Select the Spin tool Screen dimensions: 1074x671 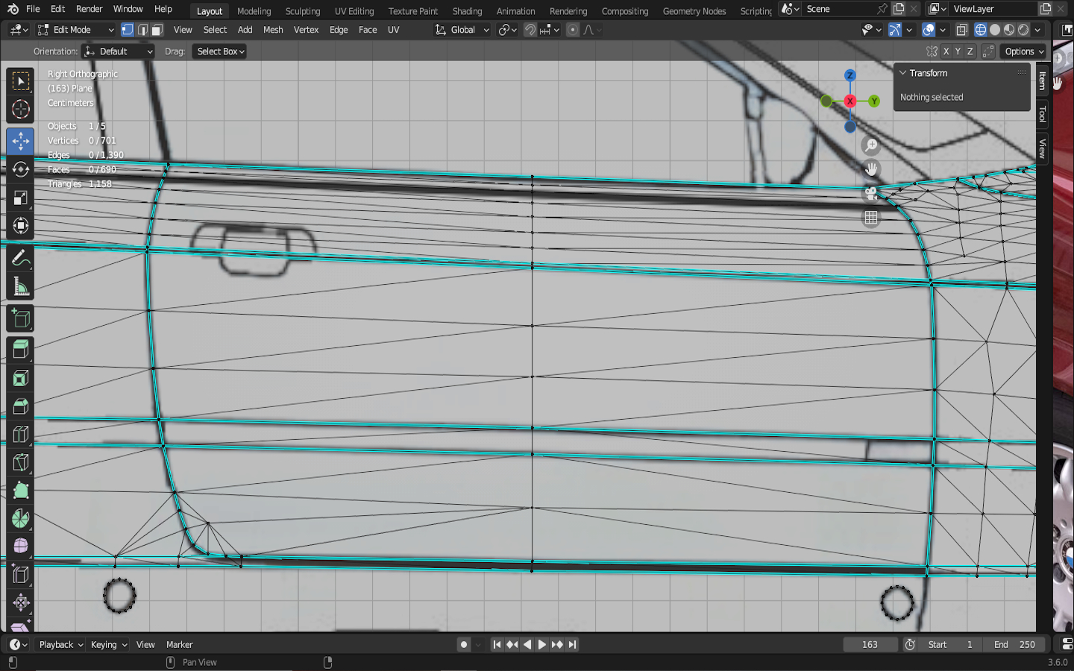click(21, 518)
